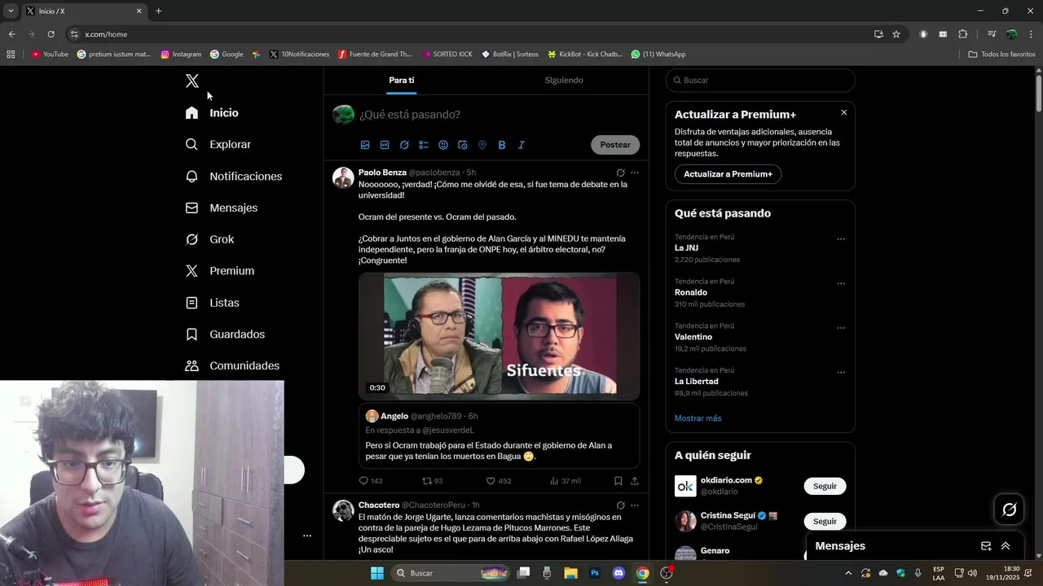1043x586 pixels.
Task: Open Mensajes in the sidebar
Action: (x=222, y=208)
